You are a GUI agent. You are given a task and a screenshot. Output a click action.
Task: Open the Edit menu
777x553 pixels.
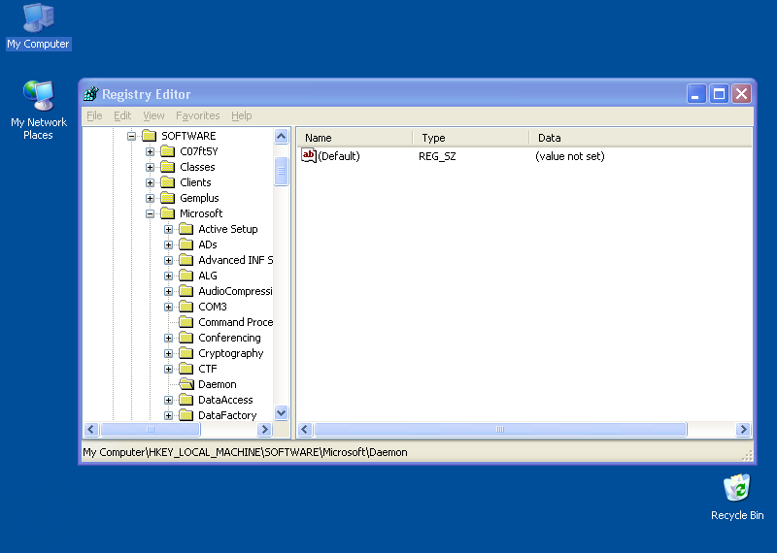pos(122,115)
